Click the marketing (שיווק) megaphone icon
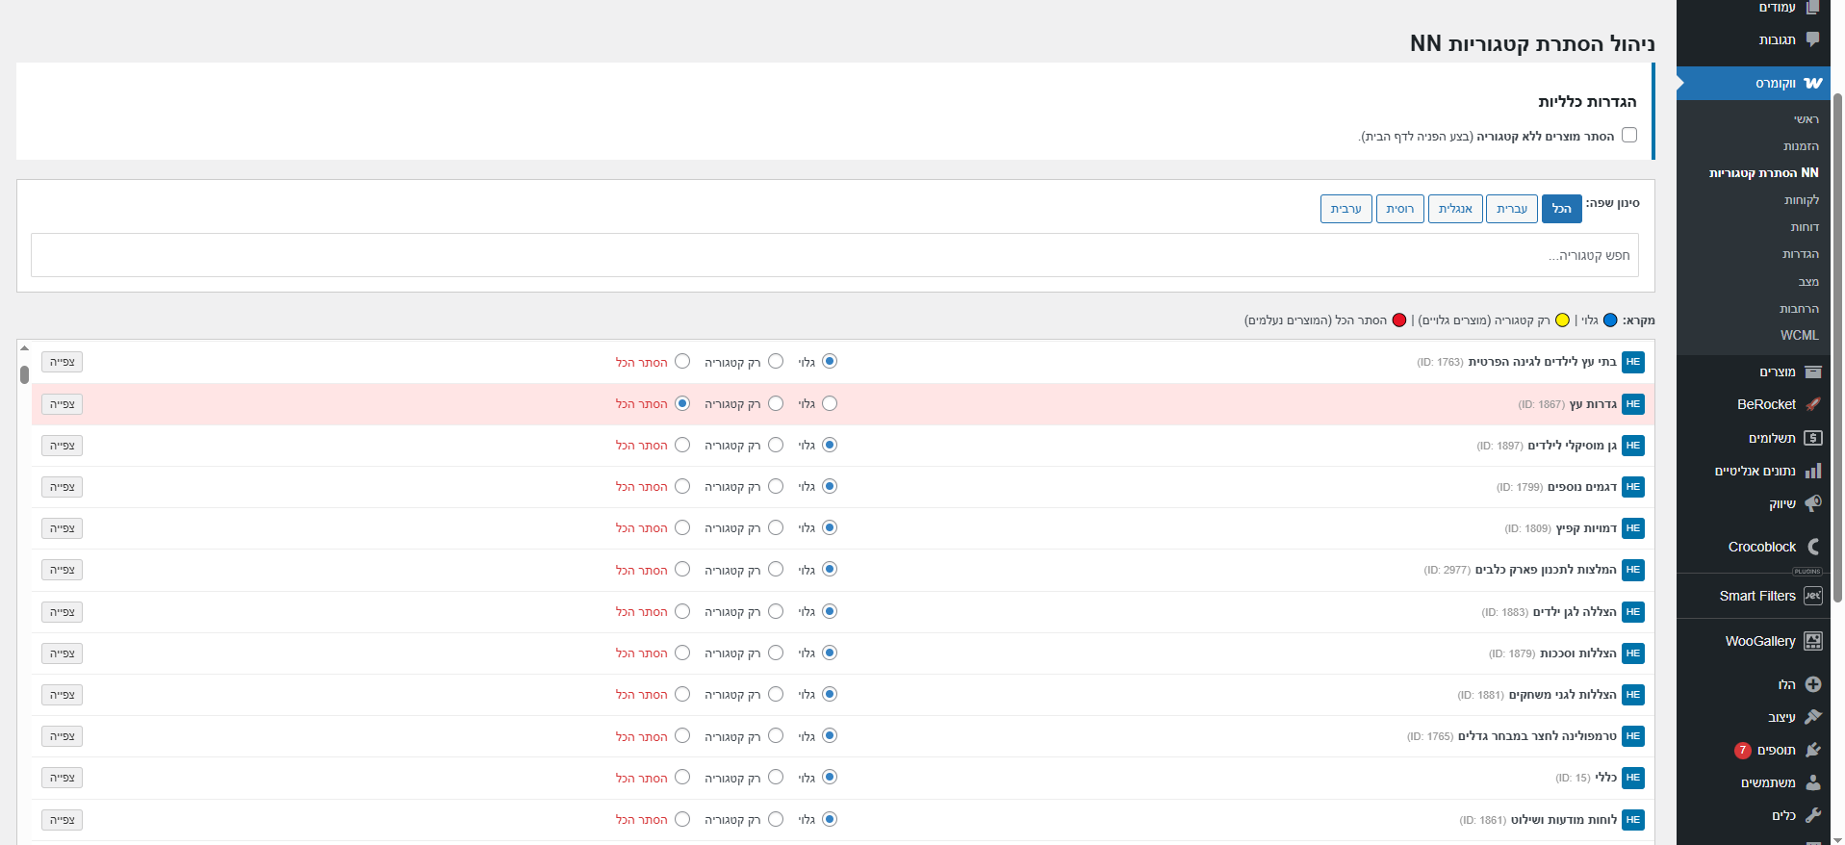1845x845 pixels. pyautogui.click(x=1812, y=503)
